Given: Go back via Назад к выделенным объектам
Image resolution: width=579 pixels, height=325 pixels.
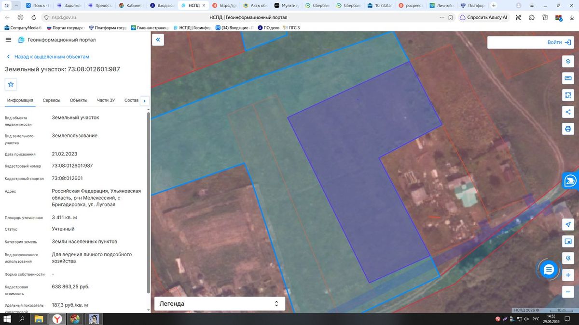Looking at the screenshot, I should tap(48, 57).
